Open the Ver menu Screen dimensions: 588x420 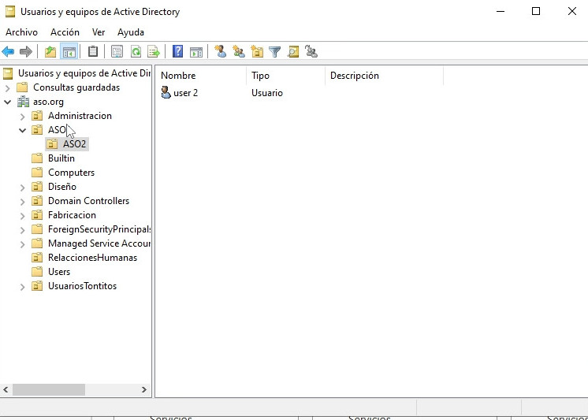[x=99, y=32]
